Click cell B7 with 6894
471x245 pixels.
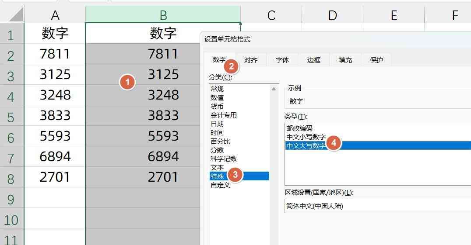click(x=143, y=157)
